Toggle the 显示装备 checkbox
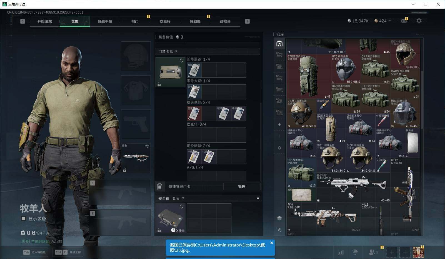This screenshot has height=259, width=445. click(24, 218)
